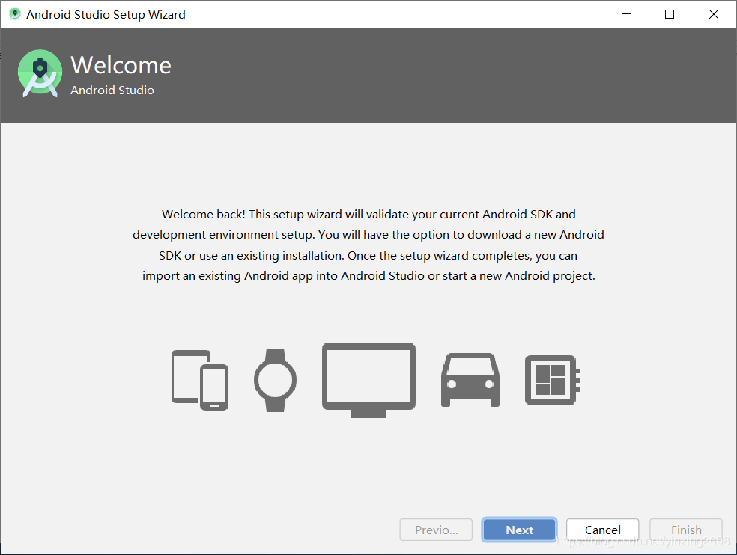This screenshot has width=737, height=555.
Task: Click the Cancel button
Action: click(603, 530)
